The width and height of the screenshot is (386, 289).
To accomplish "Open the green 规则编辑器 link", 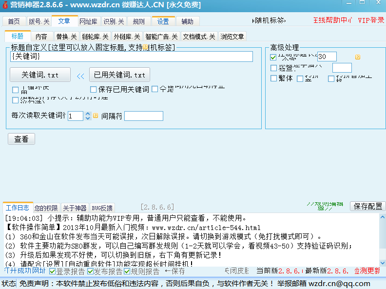I will tap(325, 206).
